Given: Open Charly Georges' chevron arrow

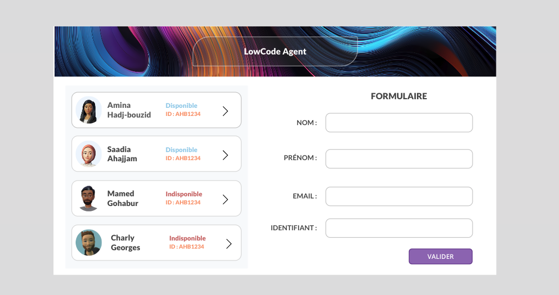Looking at the screenshot, I should pos(228,244).
